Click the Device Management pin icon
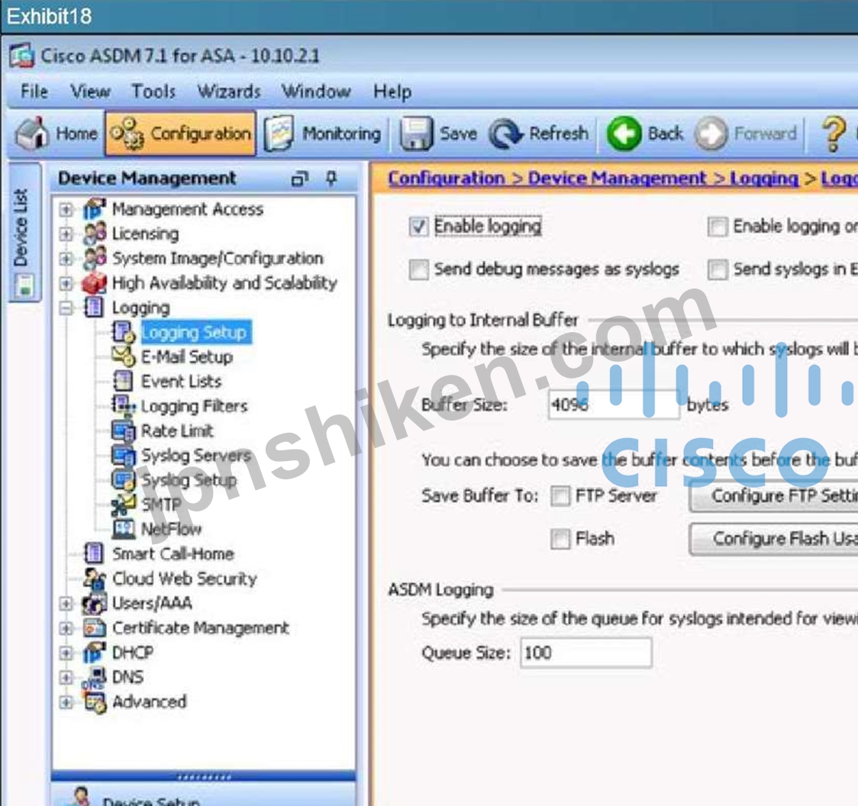Image resolution: width=858 pixels, height=806 pixels. tap(331, 178)
